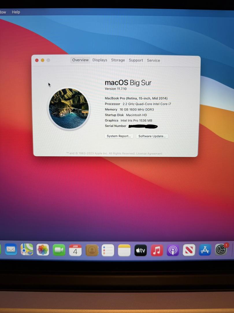Launch Maps from the Dock
This screenshot has height=313, width=234.
(27, 250)
